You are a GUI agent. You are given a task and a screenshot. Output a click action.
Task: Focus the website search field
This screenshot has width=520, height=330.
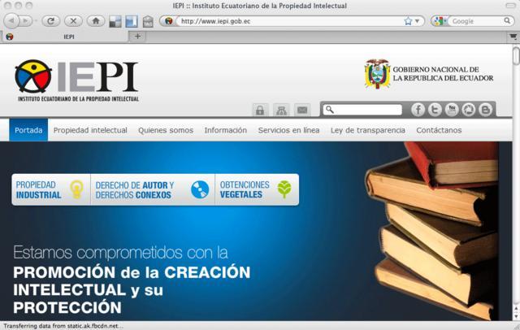(x=362, y=110)
